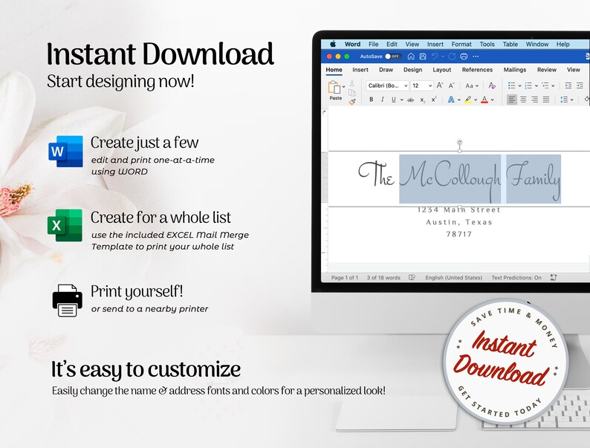Apply the yellow text highlight color

click(467, 100)
